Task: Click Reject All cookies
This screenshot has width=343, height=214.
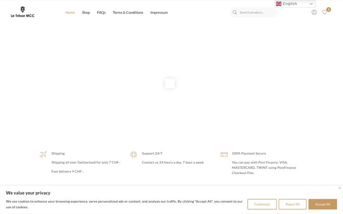Action: click(x=293, y=204)
